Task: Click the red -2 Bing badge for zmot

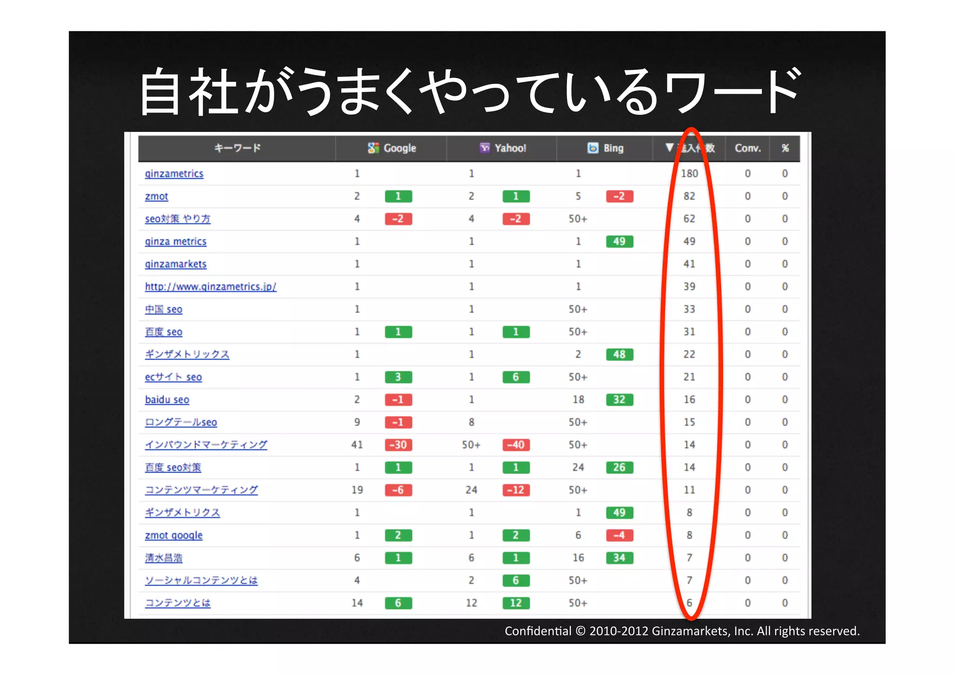Action: [619, 196]
